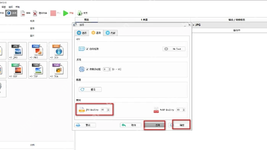Click the thread count number field

106,69
